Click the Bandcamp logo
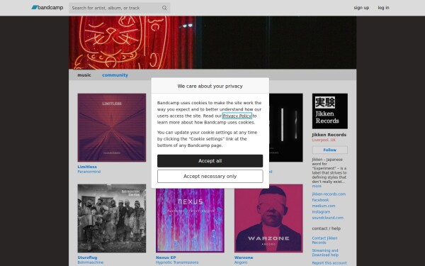This screenshot has height=266, width=425. tap(47, 8)
